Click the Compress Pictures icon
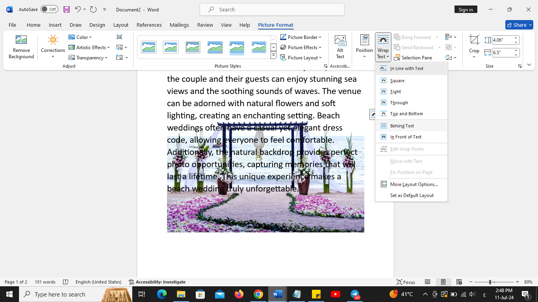Image resolution: width=538 pixels, height=302 pixels. pyautogui.click(x=119, y=37)
